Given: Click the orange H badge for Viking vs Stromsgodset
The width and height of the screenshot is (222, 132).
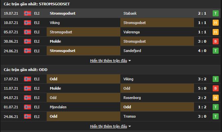Looking at the screenshot, I should [215, 23].
